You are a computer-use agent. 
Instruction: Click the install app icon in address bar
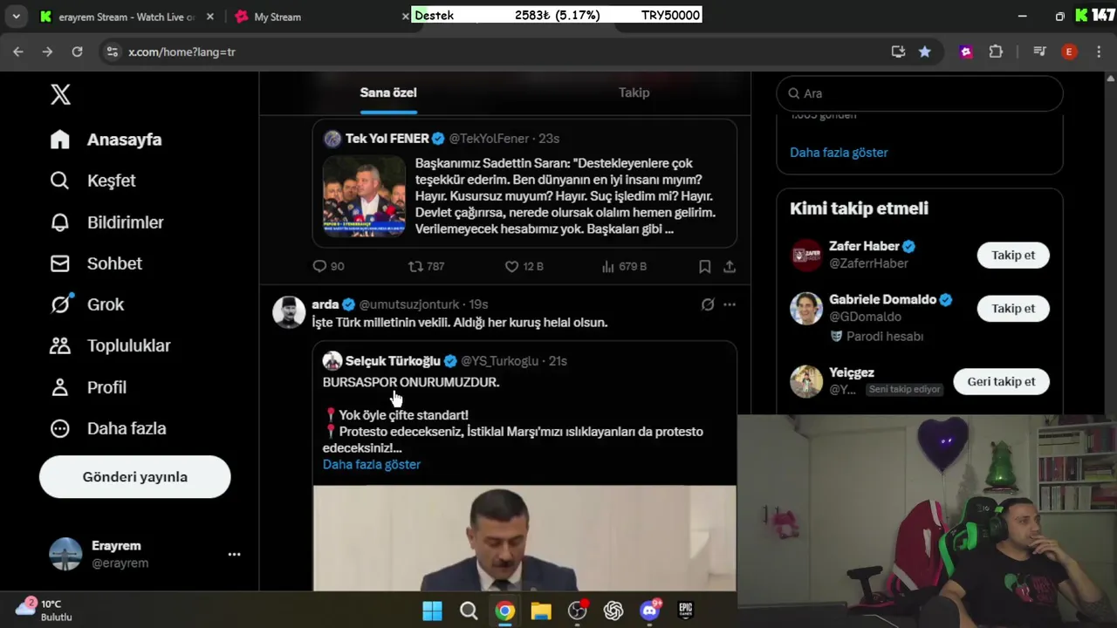point(898,52)
